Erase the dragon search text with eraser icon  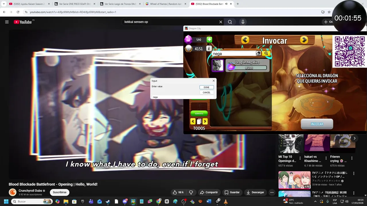258,54
